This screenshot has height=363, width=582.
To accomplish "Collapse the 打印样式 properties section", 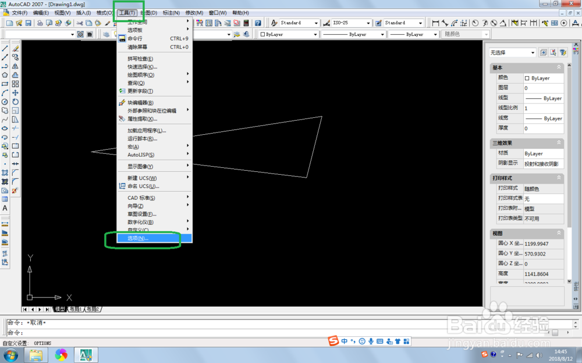I will (559, 178).
